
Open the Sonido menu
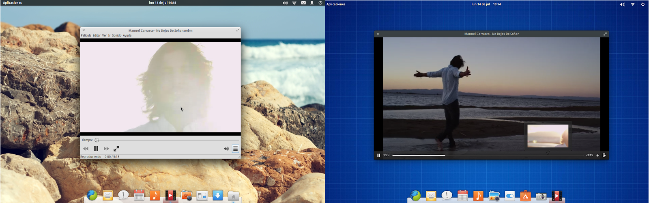[x=116, y=35]
